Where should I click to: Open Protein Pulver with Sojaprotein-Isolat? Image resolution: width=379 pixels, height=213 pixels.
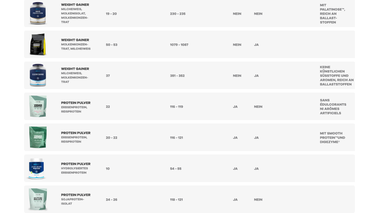(76, 195)
